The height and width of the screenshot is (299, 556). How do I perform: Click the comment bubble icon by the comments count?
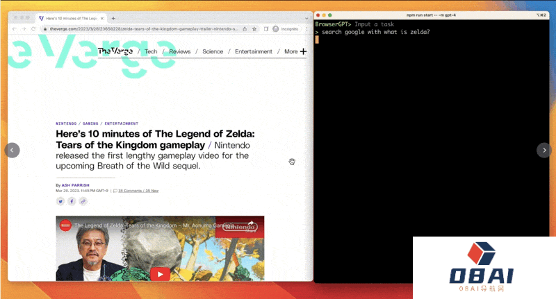coord(115,191)
